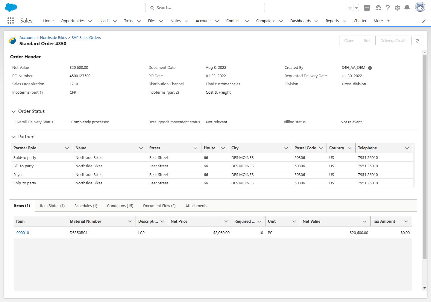Viewport: 431px width, 302px height.
Task: Expand the Tasks tab dropdown chevron
Action: click(x=139, y=21)
